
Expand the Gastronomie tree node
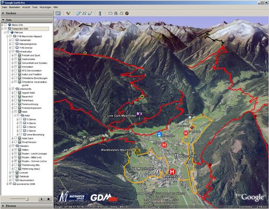click(x=13, y=59)
